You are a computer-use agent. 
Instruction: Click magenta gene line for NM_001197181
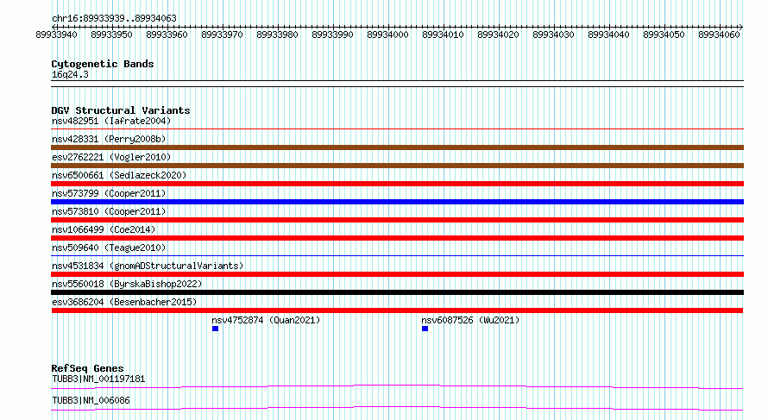point(397,386)
